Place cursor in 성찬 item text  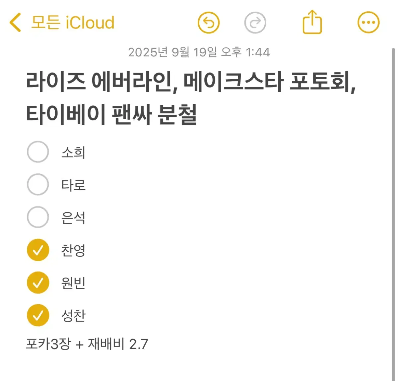(x=73, y=315)
